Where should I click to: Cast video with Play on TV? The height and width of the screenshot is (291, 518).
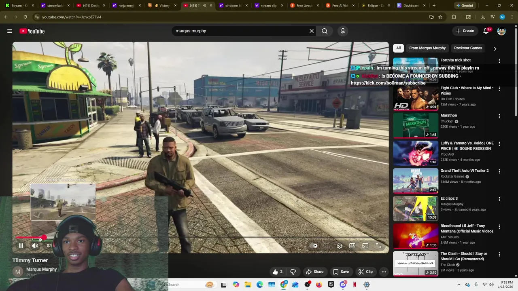coord(365,246)
